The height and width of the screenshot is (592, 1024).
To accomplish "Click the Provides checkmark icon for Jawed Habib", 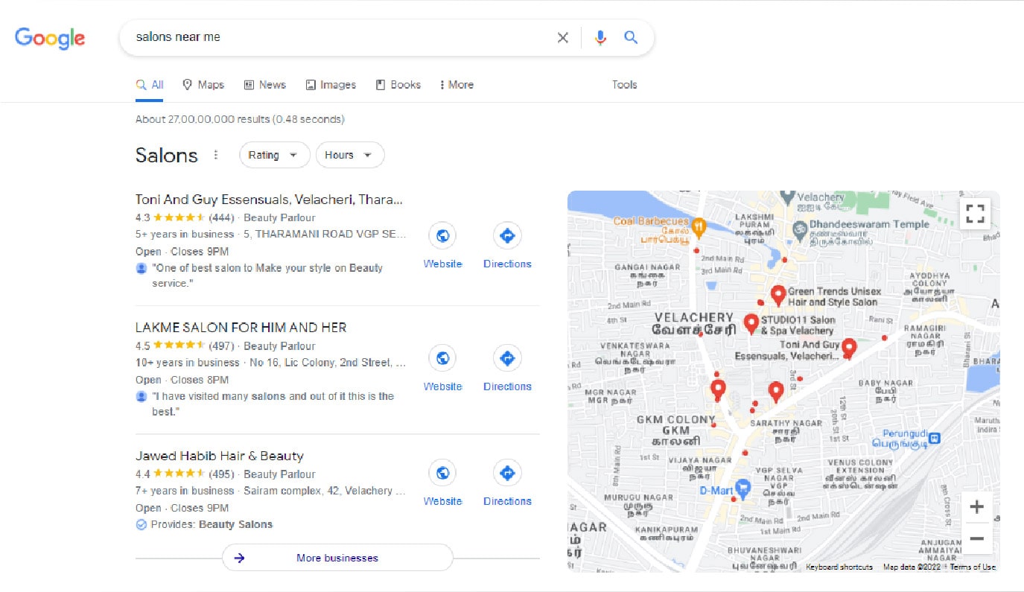I will point(141,524).
